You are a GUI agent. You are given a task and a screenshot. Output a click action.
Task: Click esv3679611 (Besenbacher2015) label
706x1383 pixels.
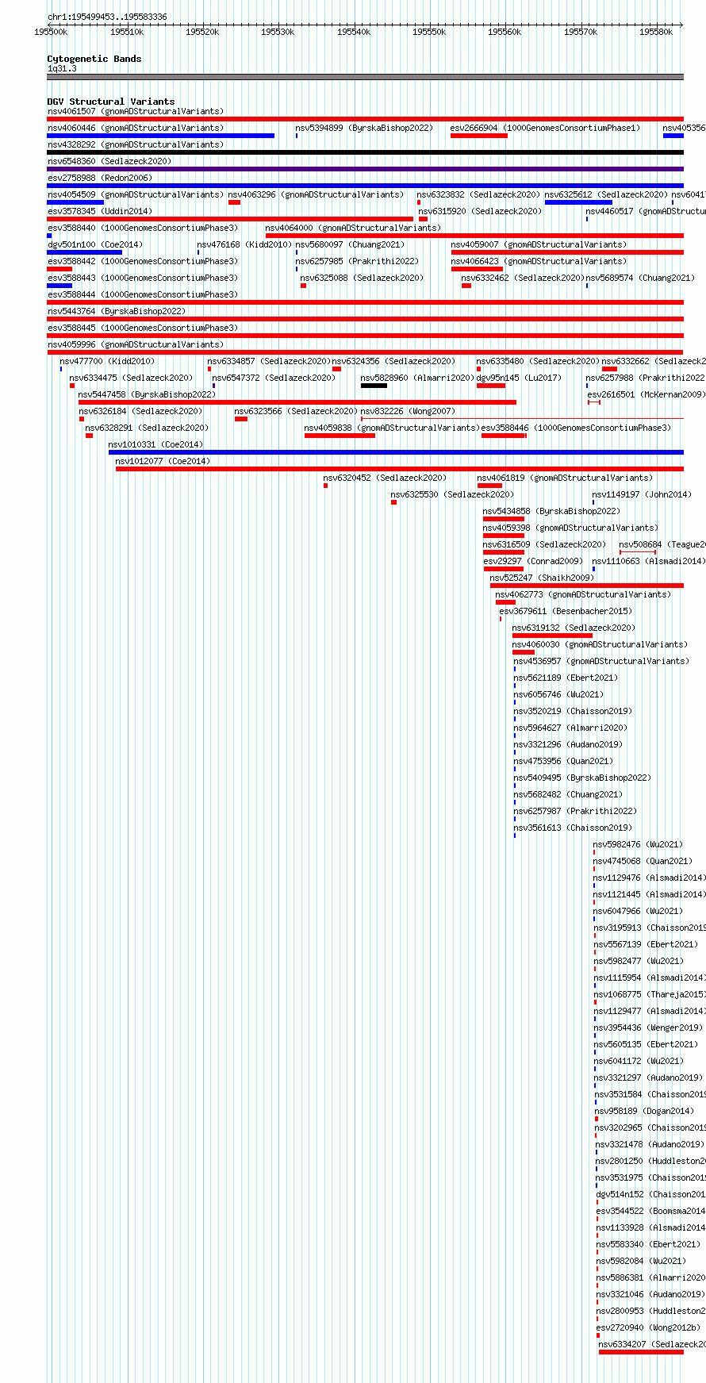[x=566, y=611]
